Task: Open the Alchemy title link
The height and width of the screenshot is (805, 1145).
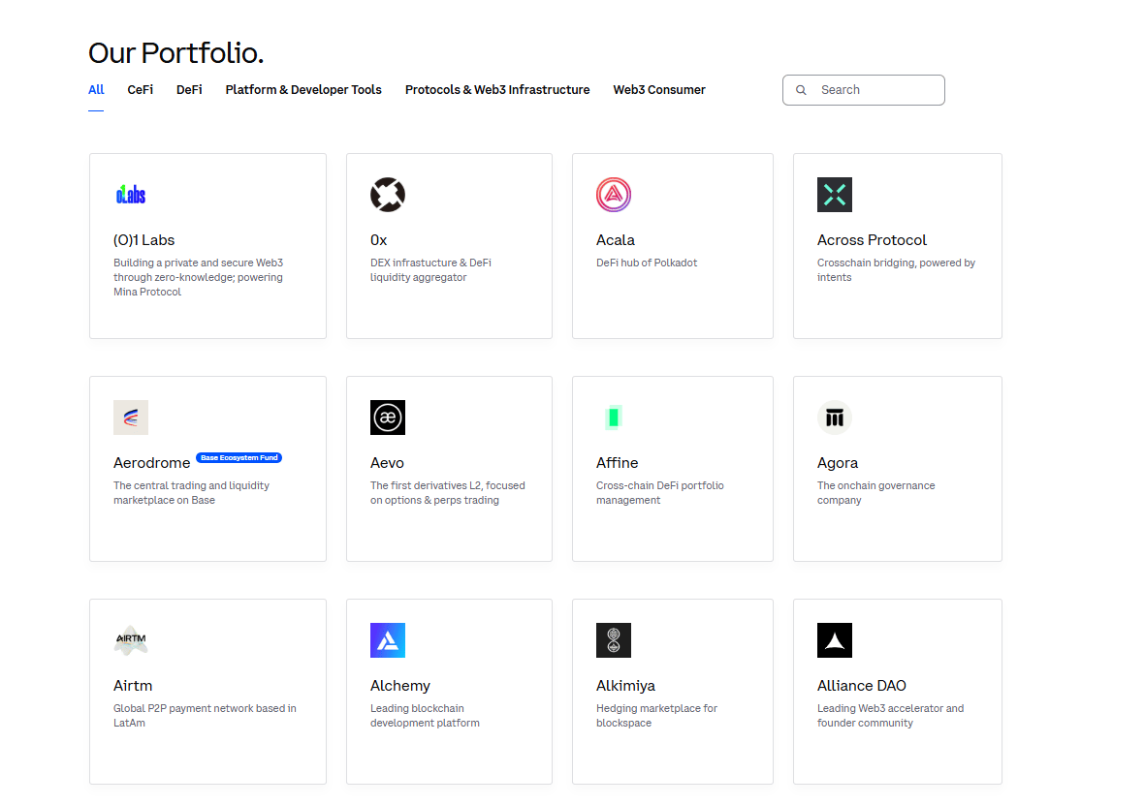Action: pyautogui.click(x=400, y=685)
